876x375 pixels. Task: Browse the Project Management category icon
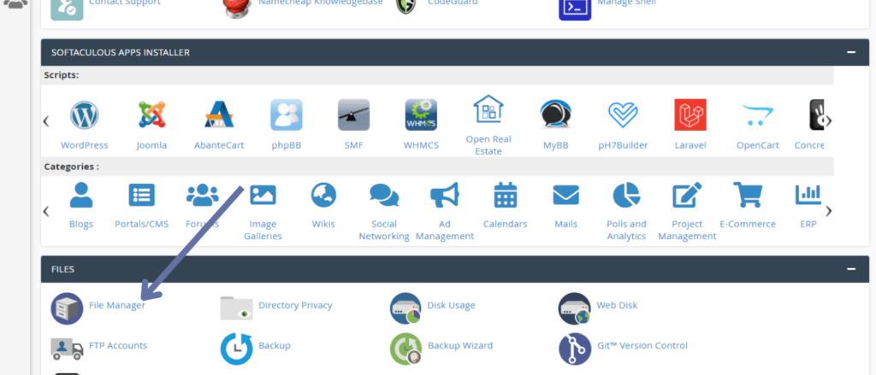[x=687, y=196]
